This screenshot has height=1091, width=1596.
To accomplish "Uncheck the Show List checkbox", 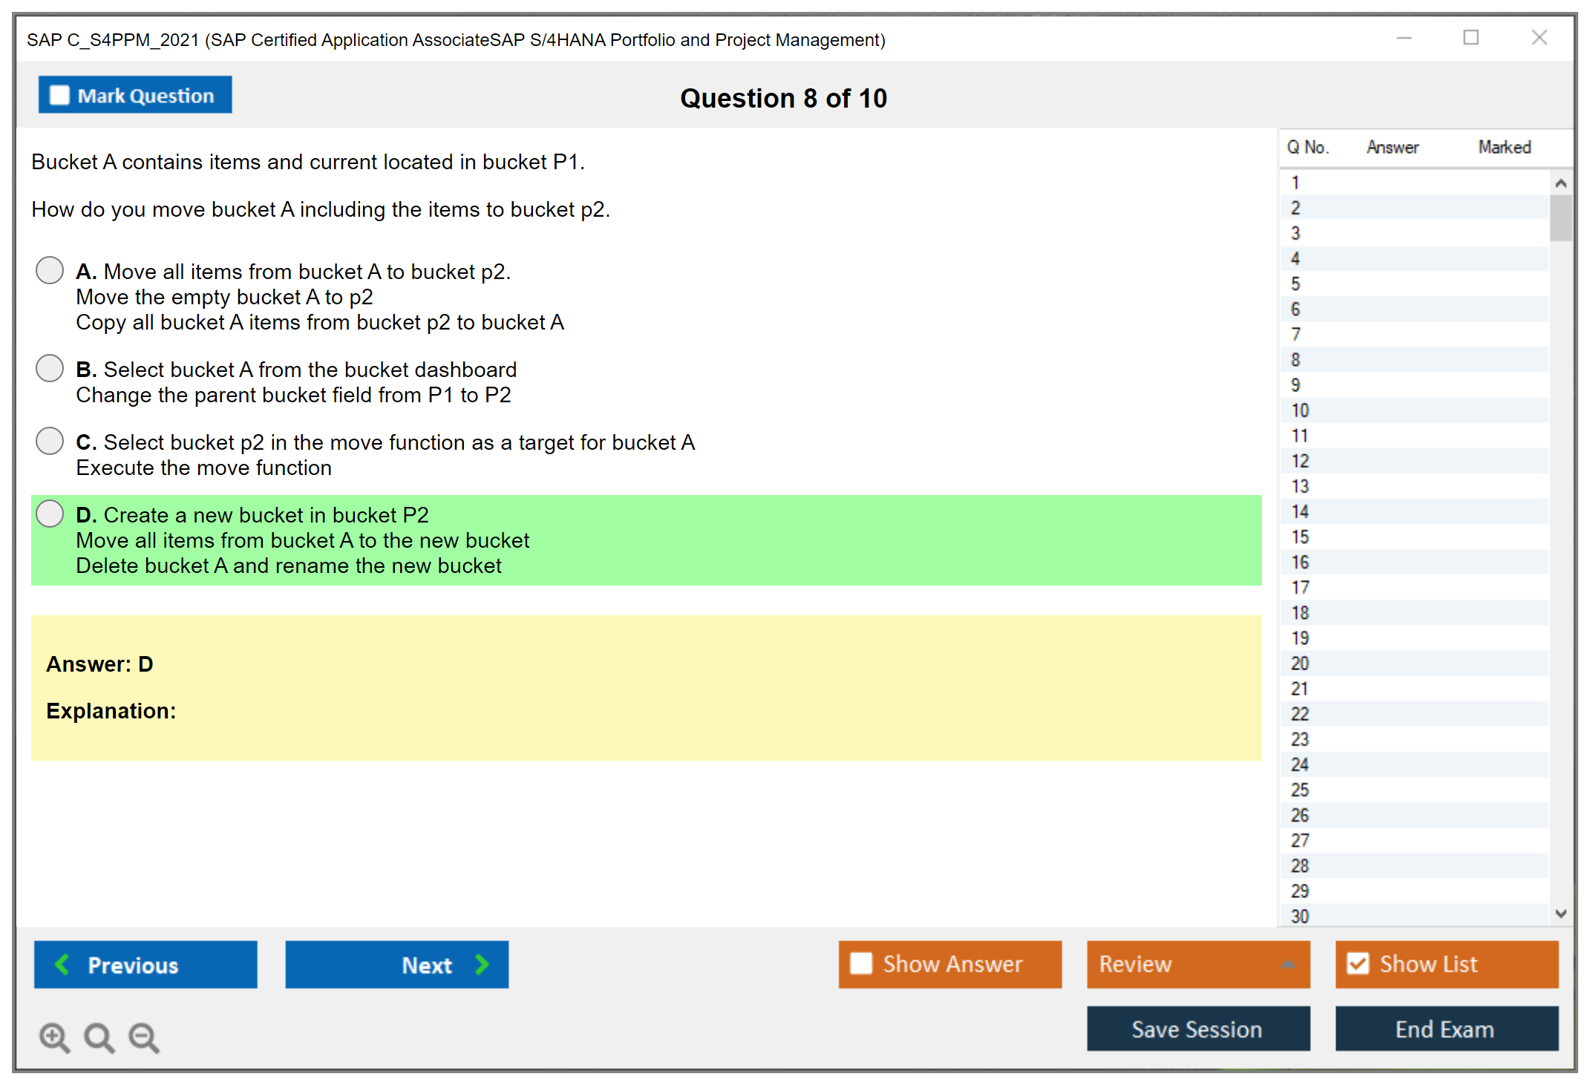I will pyautogui.click(x=1358, y=963).
